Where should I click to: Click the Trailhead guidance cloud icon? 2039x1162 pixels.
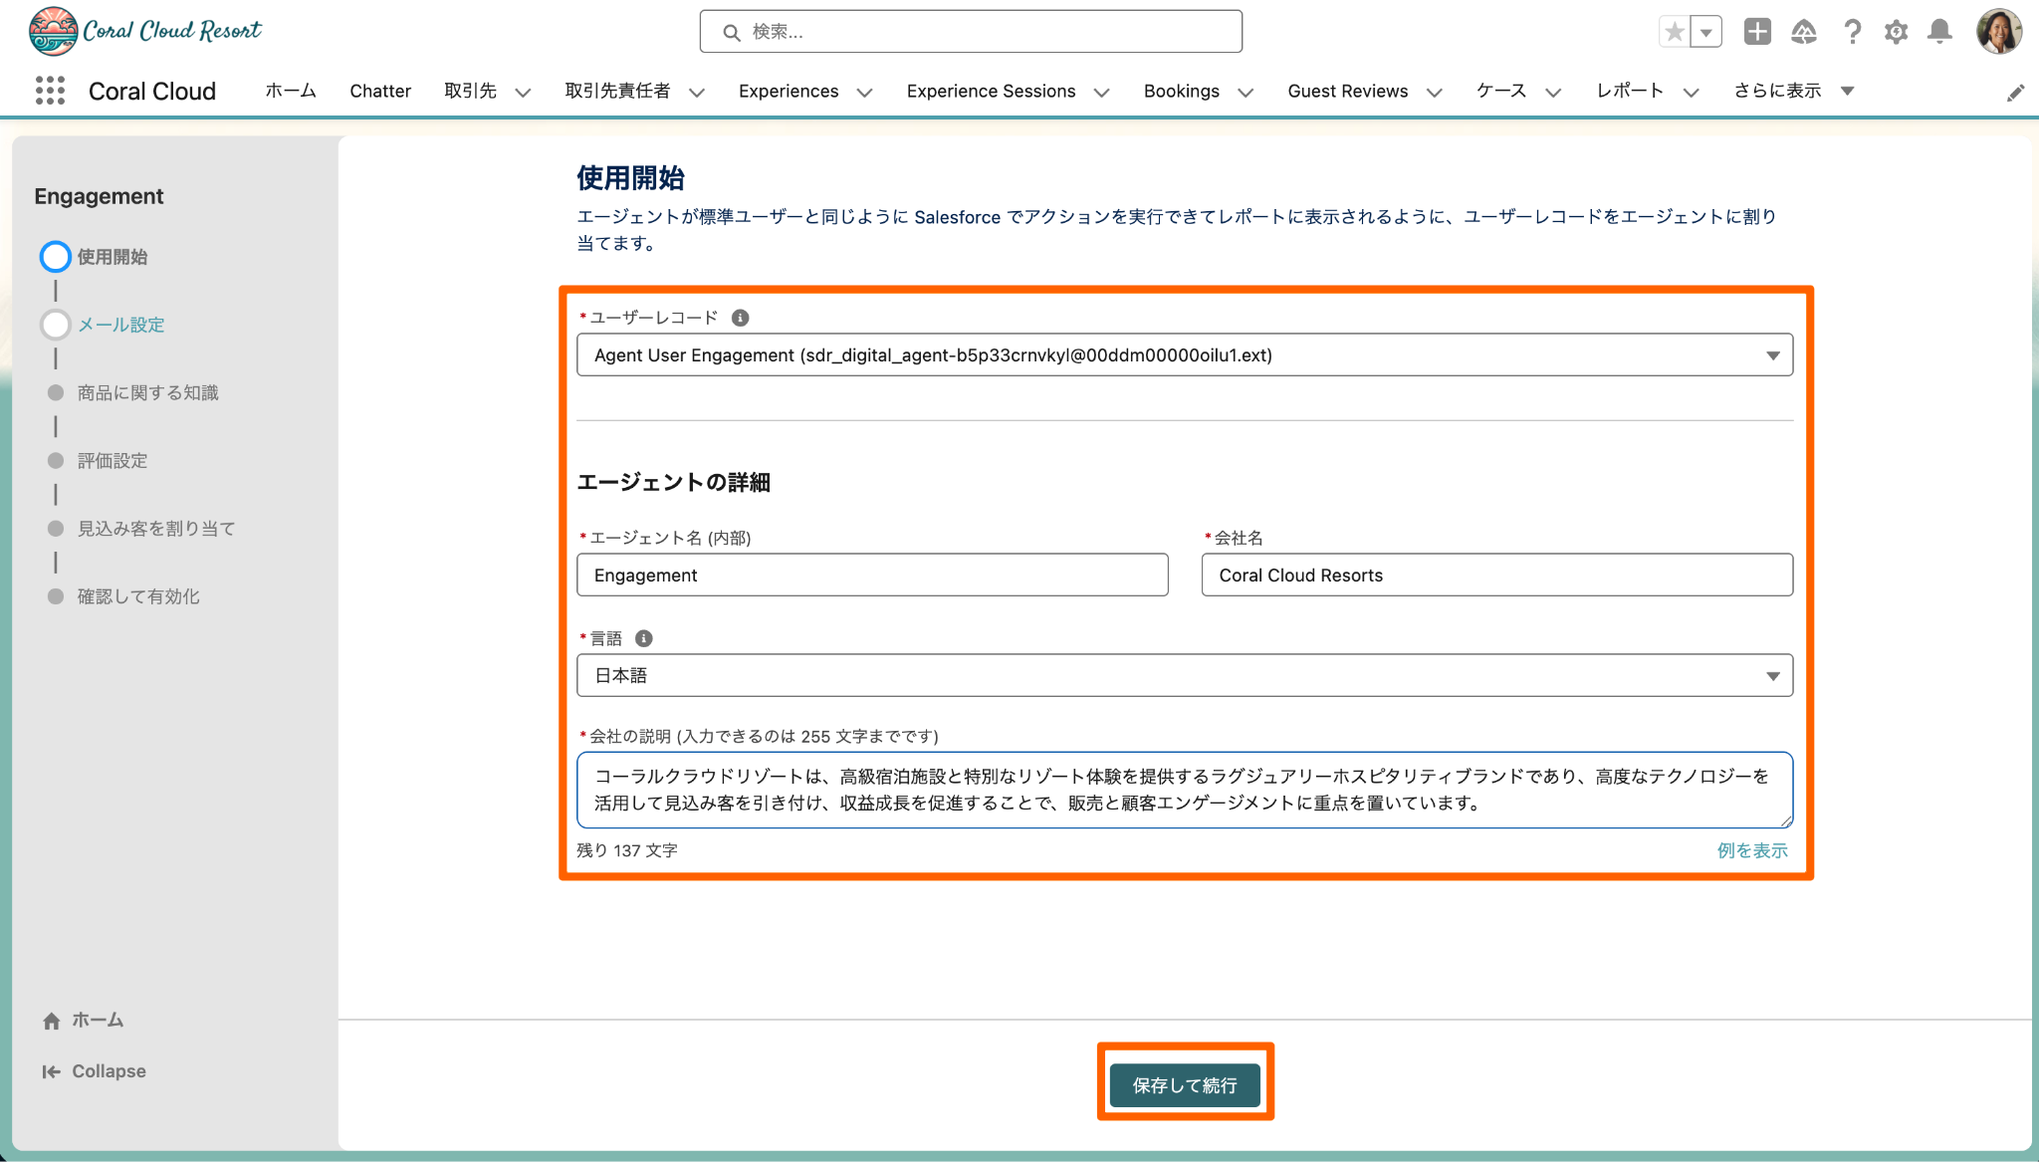click(1804, 32)
